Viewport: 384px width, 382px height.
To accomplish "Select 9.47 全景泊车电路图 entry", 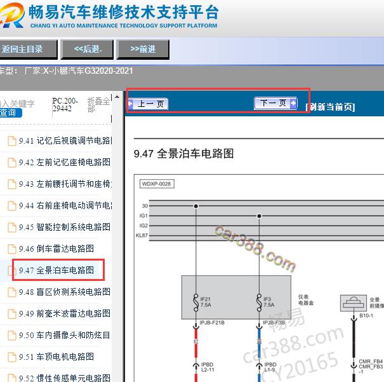I will 56,270.
